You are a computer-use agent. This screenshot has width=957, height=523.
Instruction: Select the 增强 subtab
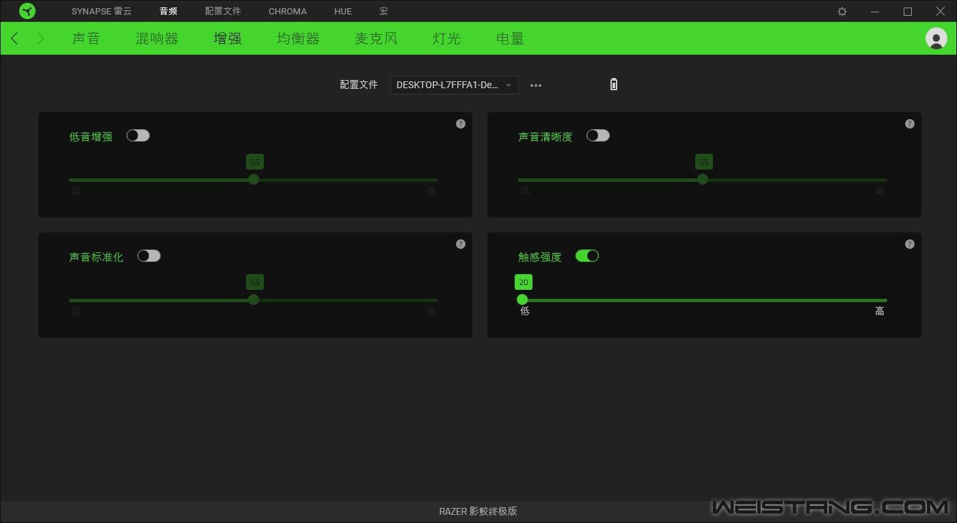(x=228, y=38)
